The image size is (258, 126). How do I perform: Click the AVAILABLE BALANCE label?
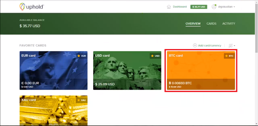click(32, 20)
